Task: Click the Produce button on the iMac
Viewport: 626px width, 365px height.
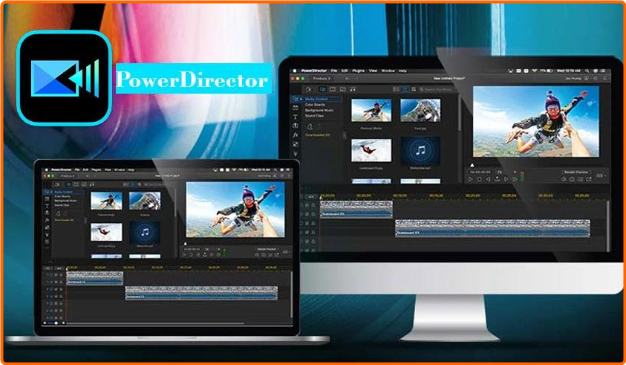Action: [x=322, y=78]
